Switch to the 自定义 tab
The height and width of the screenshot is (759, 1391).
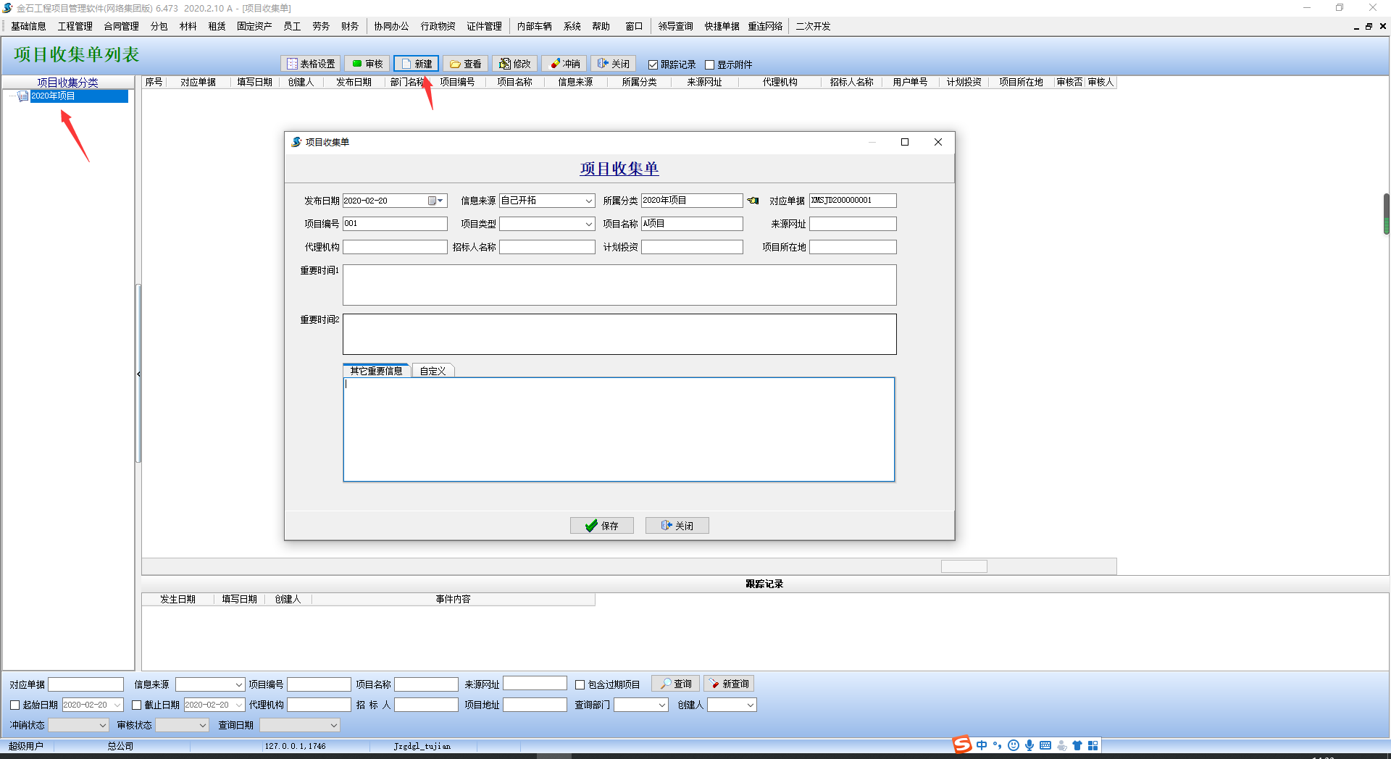coord(433,371)
